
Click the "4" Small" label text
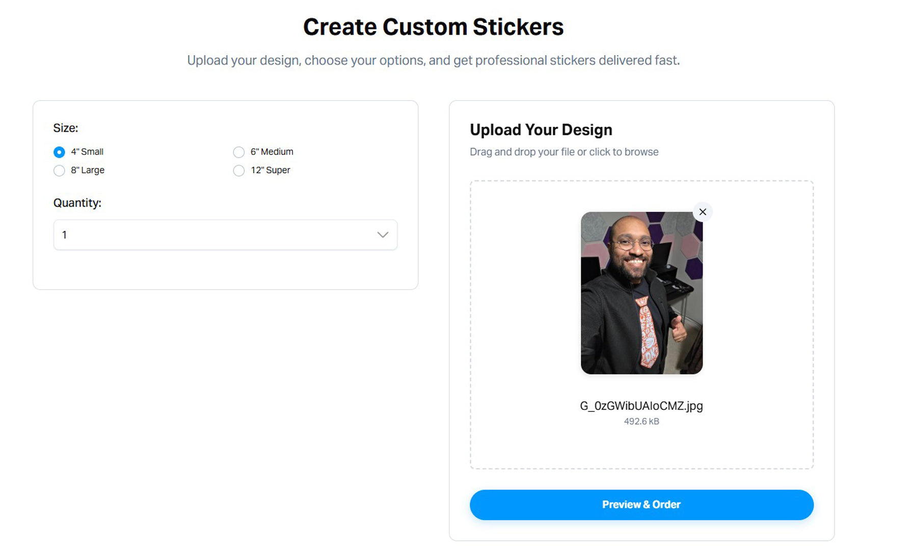pos(87,152)
